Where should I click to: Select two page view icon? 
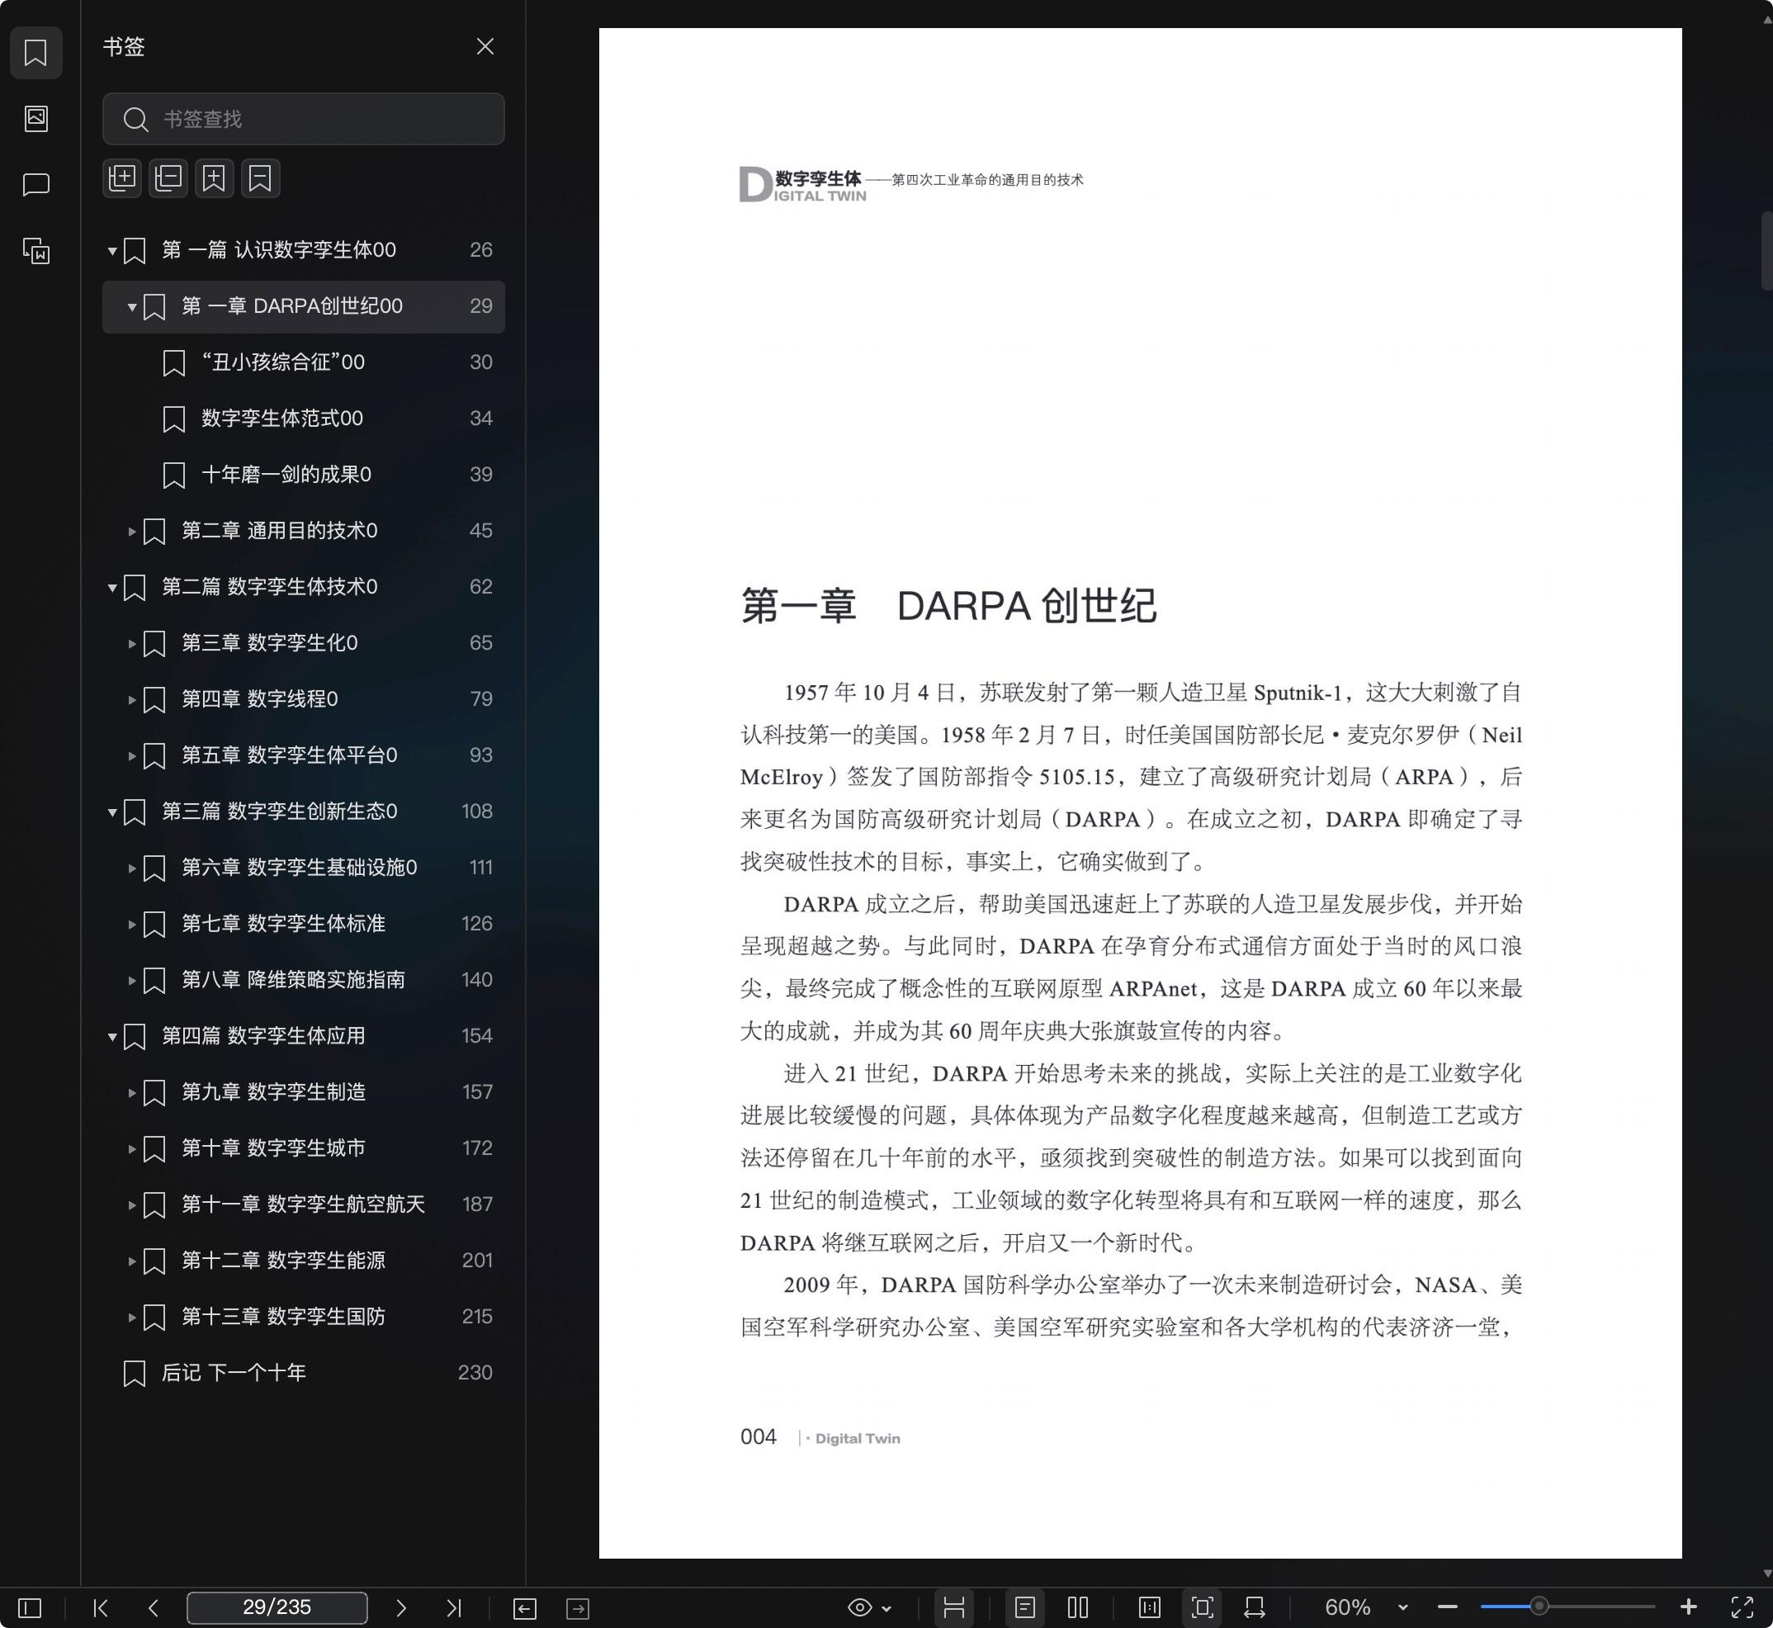[x=1077, y=1607]
